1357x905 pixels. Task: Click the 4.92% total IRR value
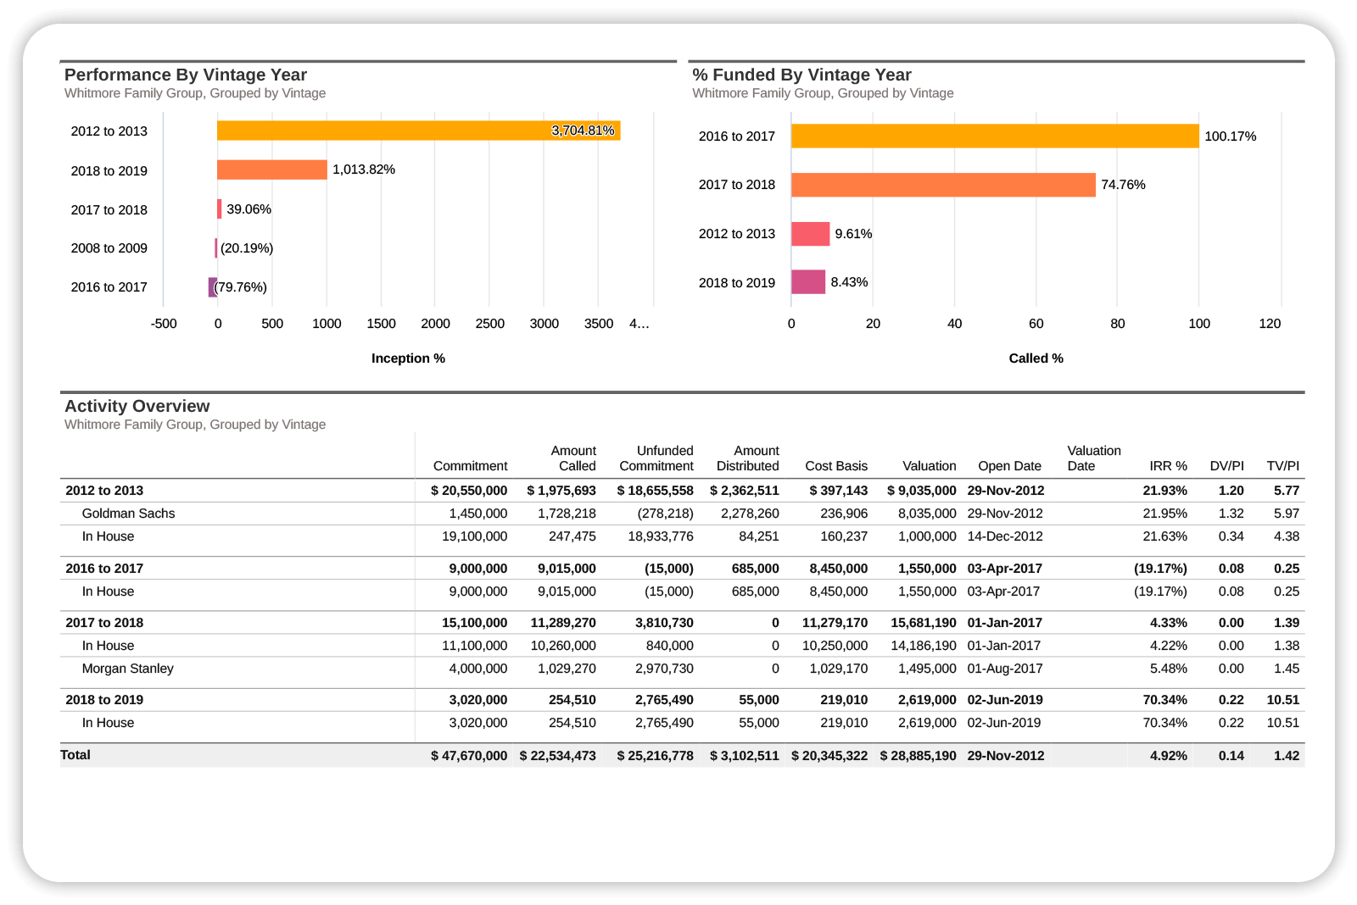tap(1169, 756)
